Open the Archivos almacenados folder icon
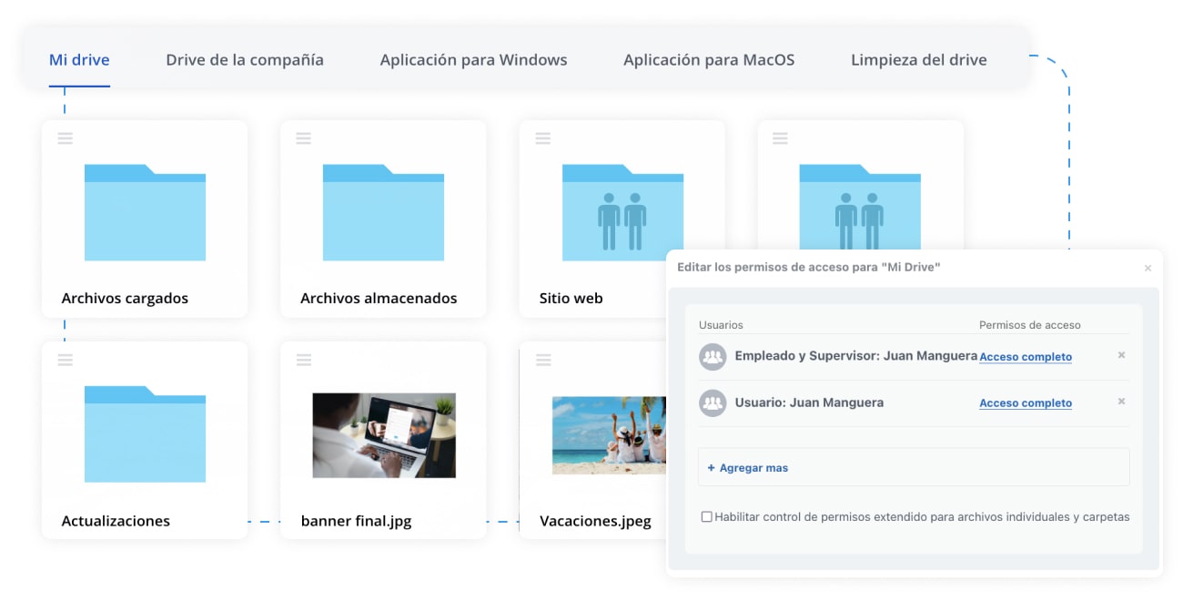 pyautogui.click(x=383, y=212)
